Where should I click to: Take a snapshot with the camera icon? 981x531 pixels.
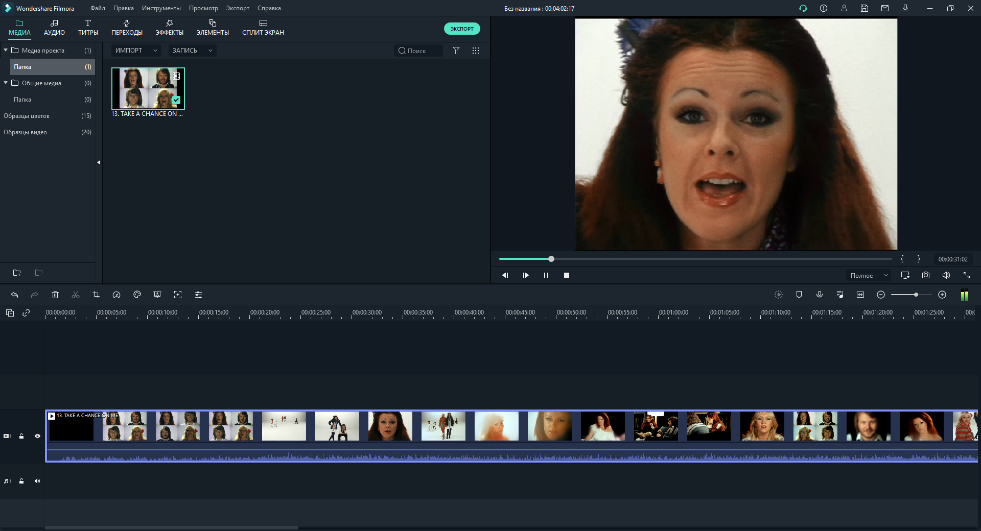tap(925, 275)
